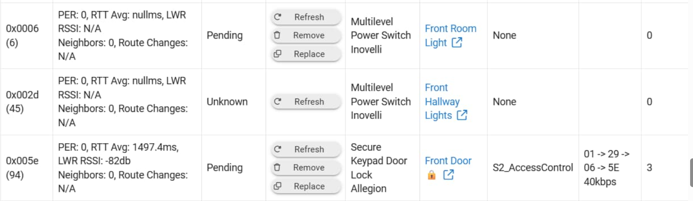Click the external link icon beside Front Room Light
The width and height of the screenshot is (693, 201).
pos(457,42)
